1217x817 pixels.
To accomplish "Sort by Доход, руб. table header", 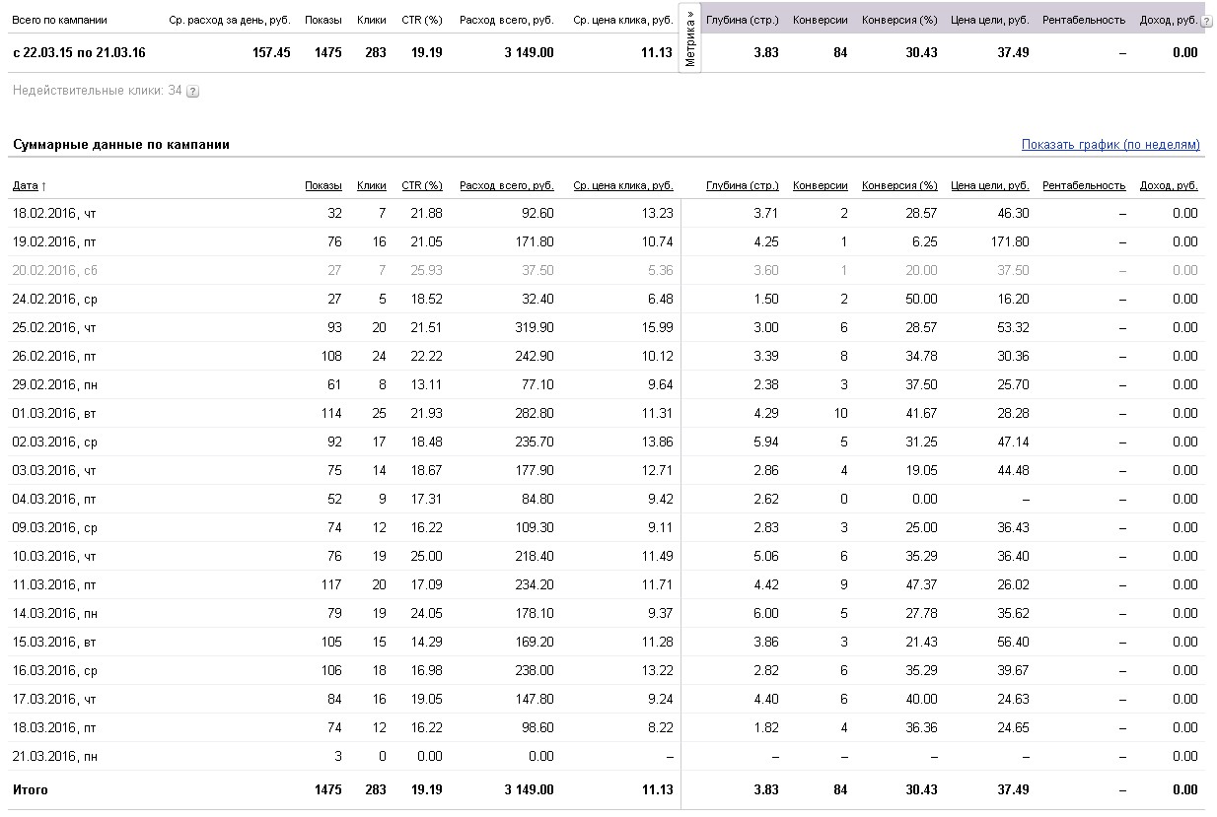I will coord(1169,185).
